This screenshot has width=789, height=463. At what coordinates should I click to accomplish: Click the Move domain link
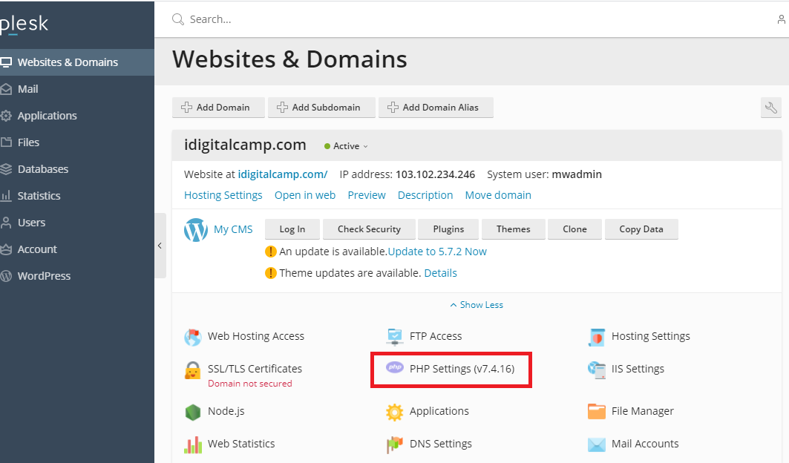[498, 195]
